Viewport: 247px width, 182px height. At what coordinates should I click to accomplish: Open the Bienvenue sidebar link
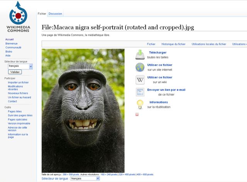pyautogui.click(x=12, y=43)
